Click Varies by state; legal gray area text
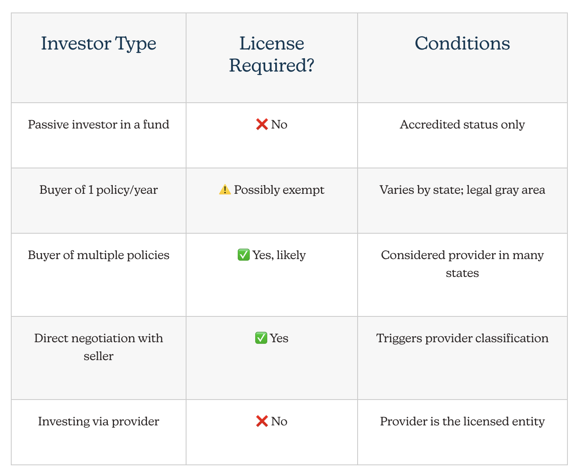The height and width of the screenshot is (474, 582). pyautogui.click(x=463, y=190)
